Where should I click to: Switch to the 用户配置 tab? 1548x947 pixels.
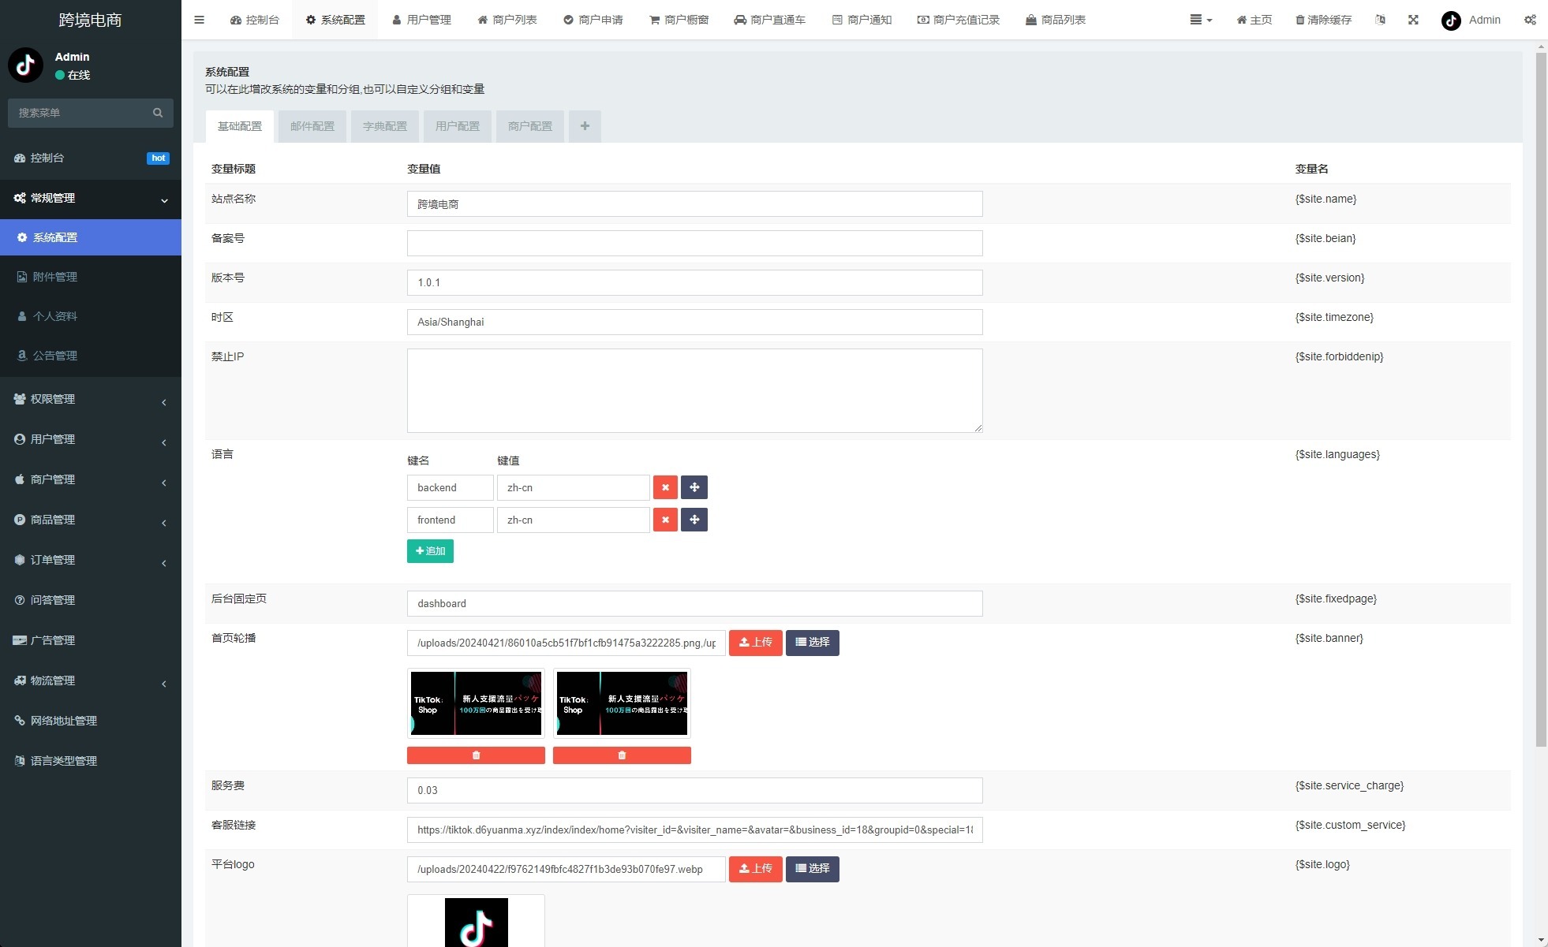457,126
